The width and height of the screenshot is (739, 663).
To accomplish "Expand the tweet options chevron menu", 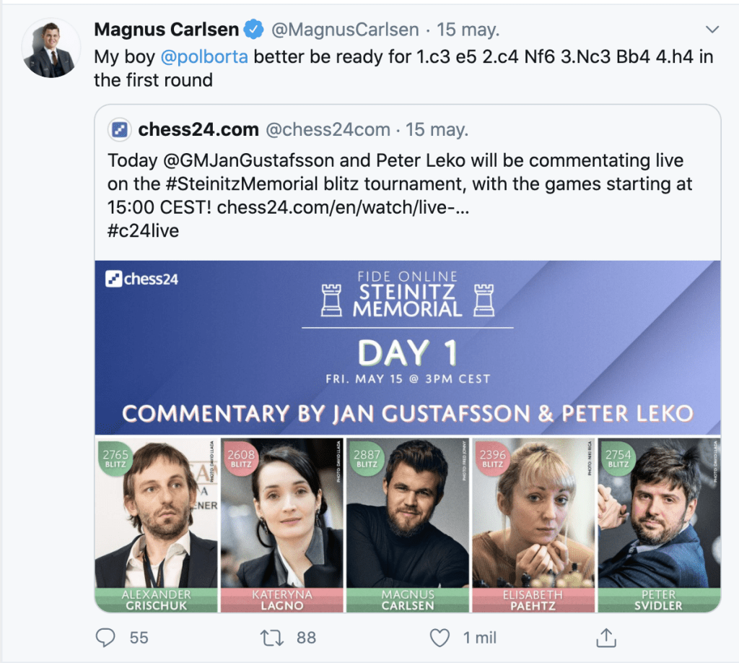I will click(x=712, y=30).
